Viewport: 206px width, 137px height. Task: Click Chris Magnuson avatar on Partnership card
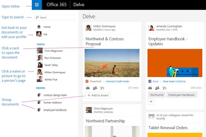pyautogui.click(x=89, y=110)
